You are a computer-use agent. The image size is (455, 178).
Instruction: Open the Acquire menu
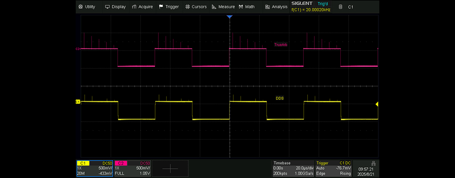pyautogui.click(x=142, y=6)
